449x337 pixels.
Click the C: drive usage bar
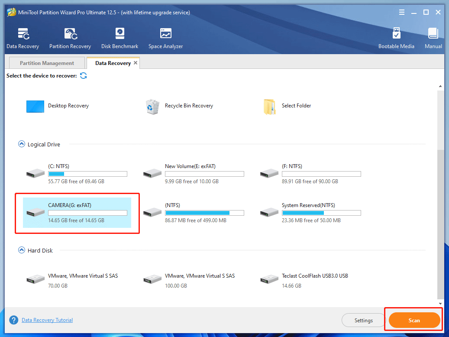[x=87, y=174]
